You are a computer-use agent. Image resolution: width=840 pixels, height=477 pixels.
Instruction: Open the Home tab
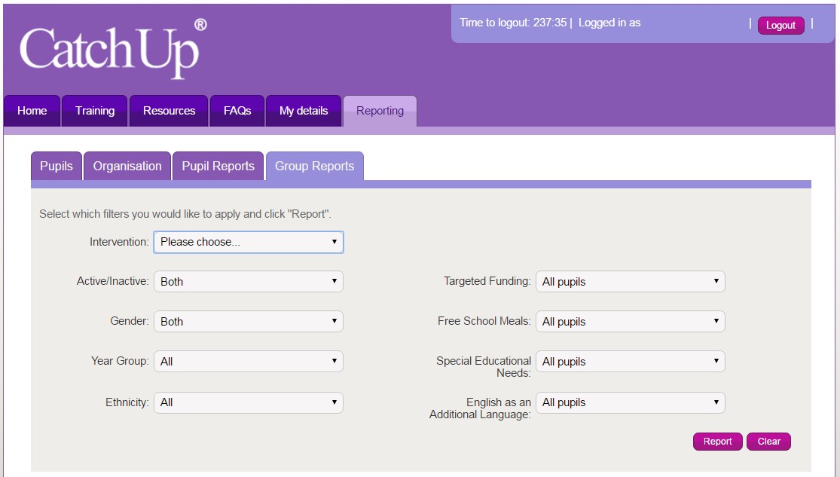tap(32, 111)
